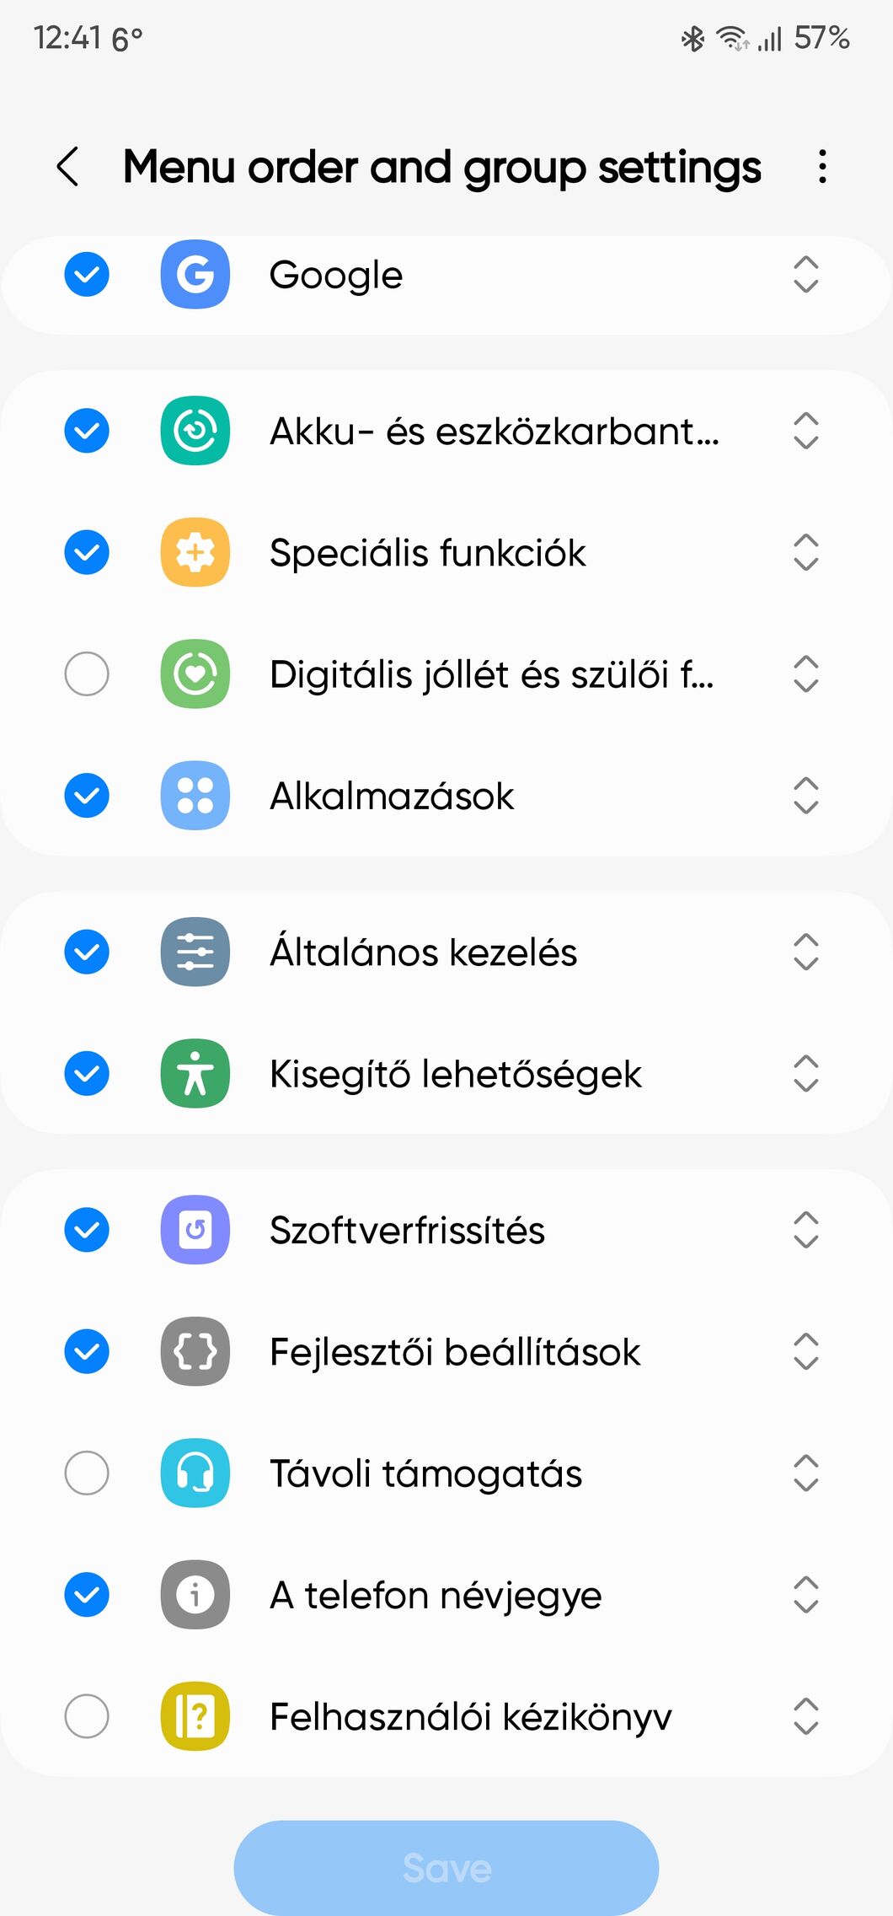Tap the Alkalmazások four-dots icon
The height and width of the screenshot is (1916, 893).
(195, 796)
